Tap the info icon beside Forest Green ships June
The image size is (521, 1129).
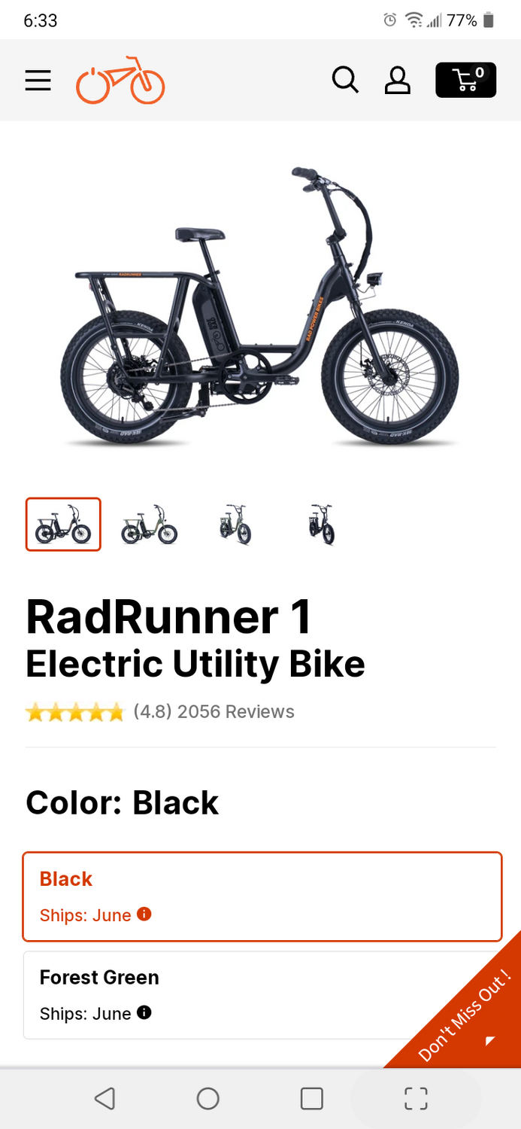[144, 1012]
